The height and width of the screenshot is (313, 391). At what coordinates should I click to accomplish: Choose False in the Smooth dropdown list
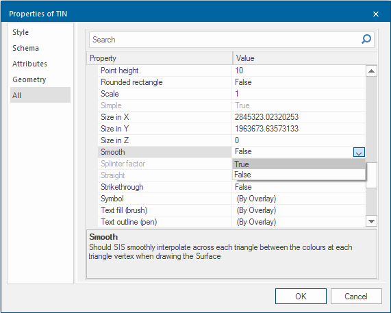point(299,175)
